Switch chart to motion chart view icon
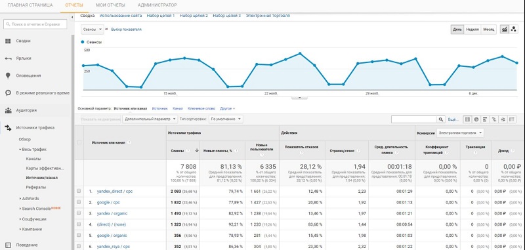This screenshot has width=525, height=250. 514,30
